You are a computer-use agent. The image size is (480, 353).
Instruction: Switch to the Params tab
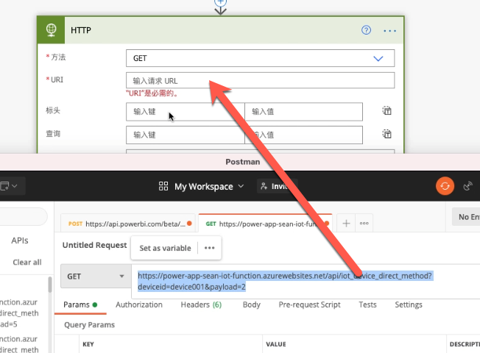[x=80, y=304]
